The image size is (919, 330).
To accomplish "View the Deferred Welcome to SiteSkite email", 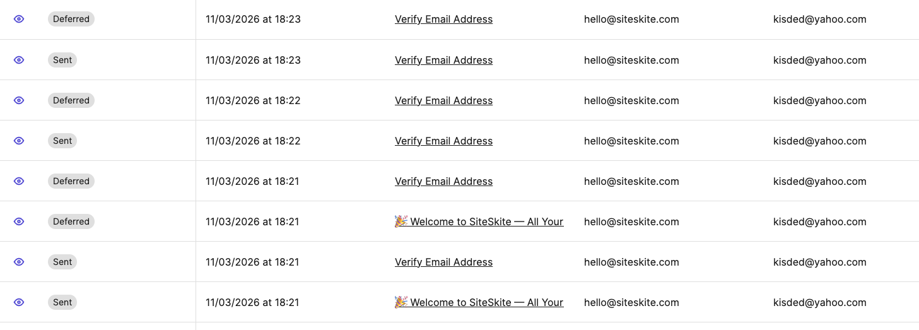I will click(19, 221).
